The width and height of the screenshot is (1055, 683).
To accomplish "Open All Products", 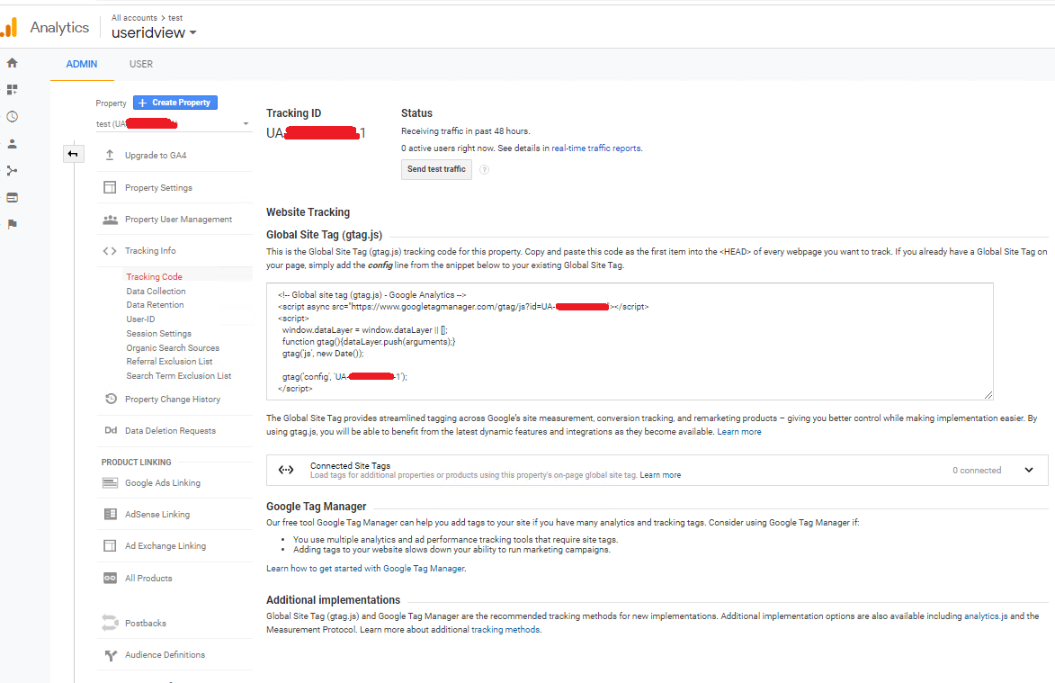I will click(148, 578).
